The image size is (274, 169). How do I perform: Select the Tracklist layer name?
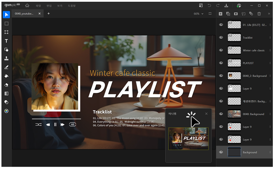tap(248, 38)
